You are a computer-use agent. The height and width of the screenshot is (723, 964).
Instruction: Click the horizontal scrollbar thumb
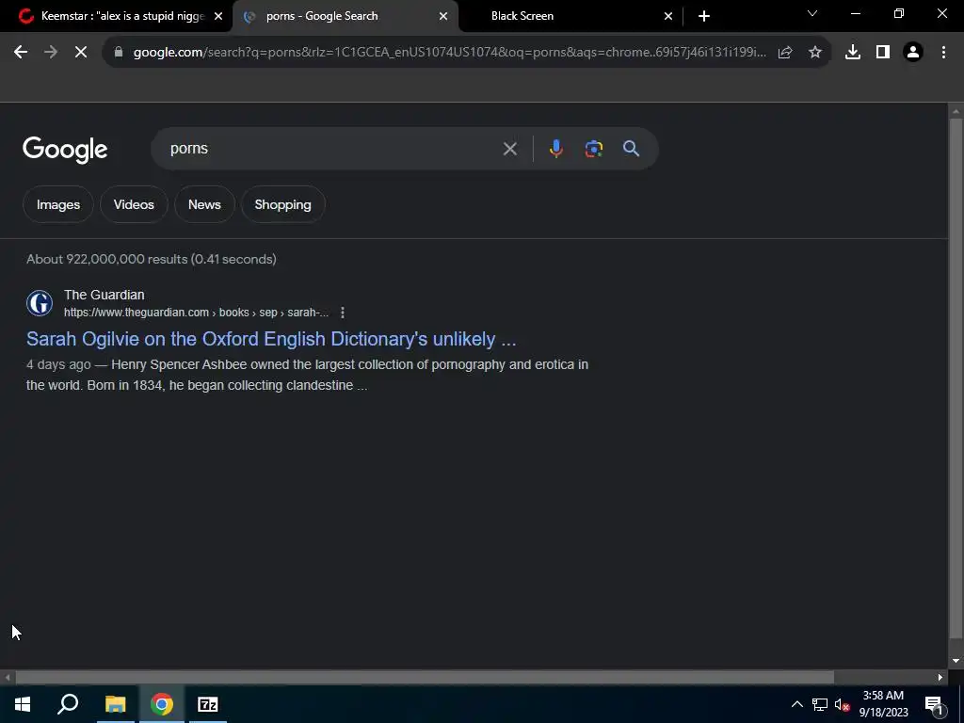point(425,677)
